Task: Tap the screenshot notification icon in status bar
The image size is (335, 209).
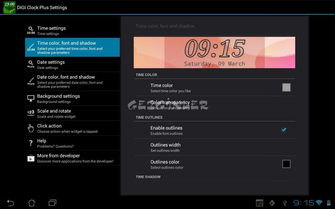Action: click(260, 203)
